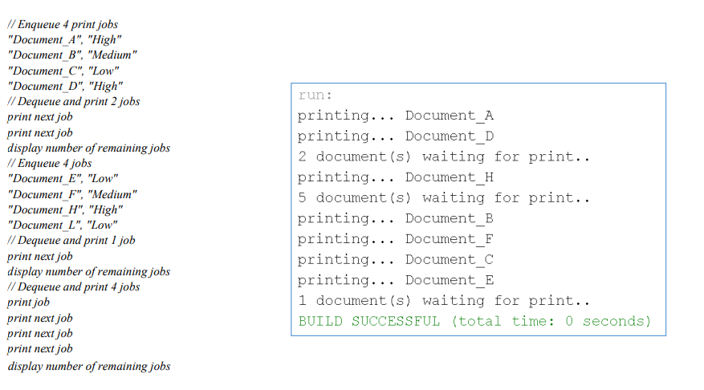Click output line 'printing... Document_D'
Image resolution: width=704 pixels, height=390 pixels.
pyautogui.click(x=396, y=136)
